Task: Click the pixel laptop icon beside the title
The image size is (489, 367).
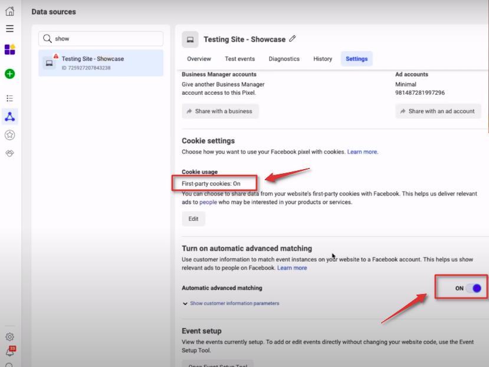Action: point(190,39)
